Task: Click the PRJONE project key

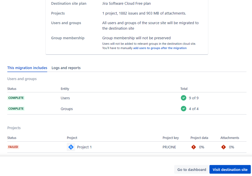Action: [169, 147]
